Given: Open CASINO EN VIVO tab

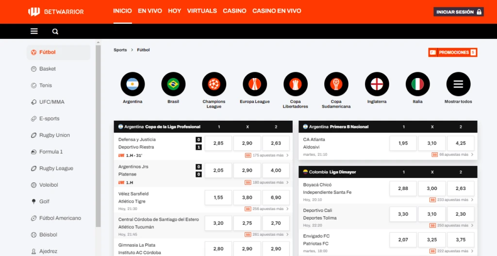Looking at the screenshot, I should coord(277,11).
